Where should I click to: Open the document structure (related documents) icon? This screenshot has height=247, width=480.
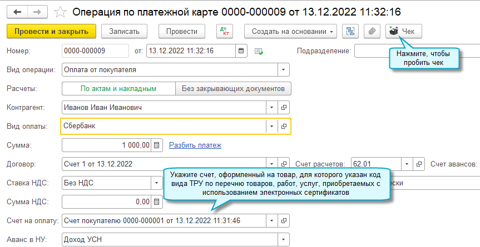[x=350, y=31]
